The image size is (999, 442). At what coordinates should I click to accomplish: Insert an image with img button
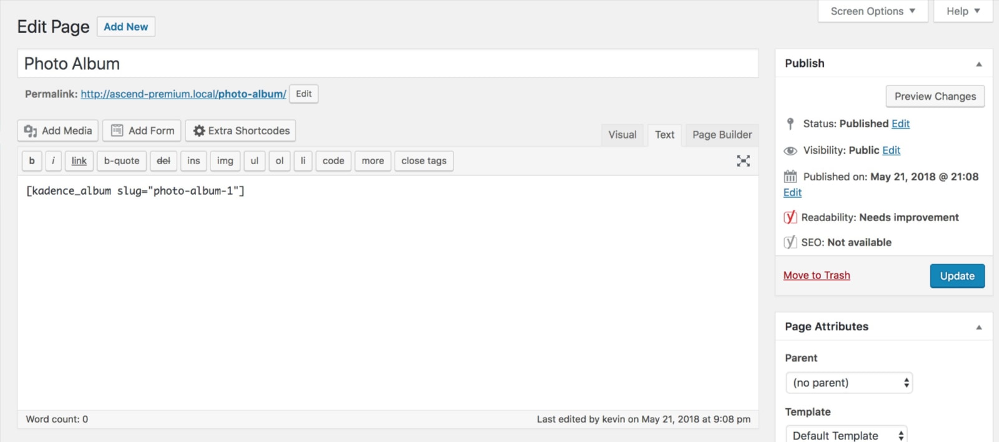(x=225, y=161)
